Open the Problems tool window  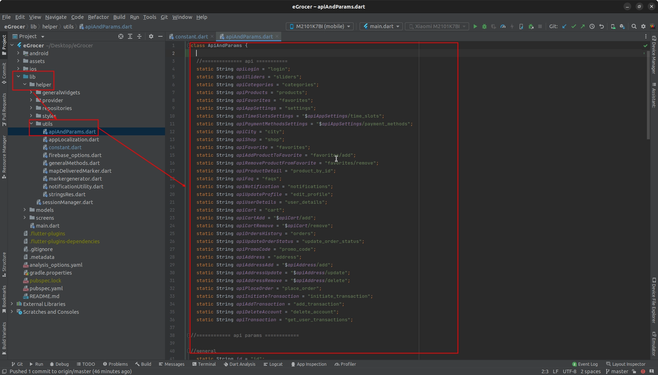click(x=115, y=364)
